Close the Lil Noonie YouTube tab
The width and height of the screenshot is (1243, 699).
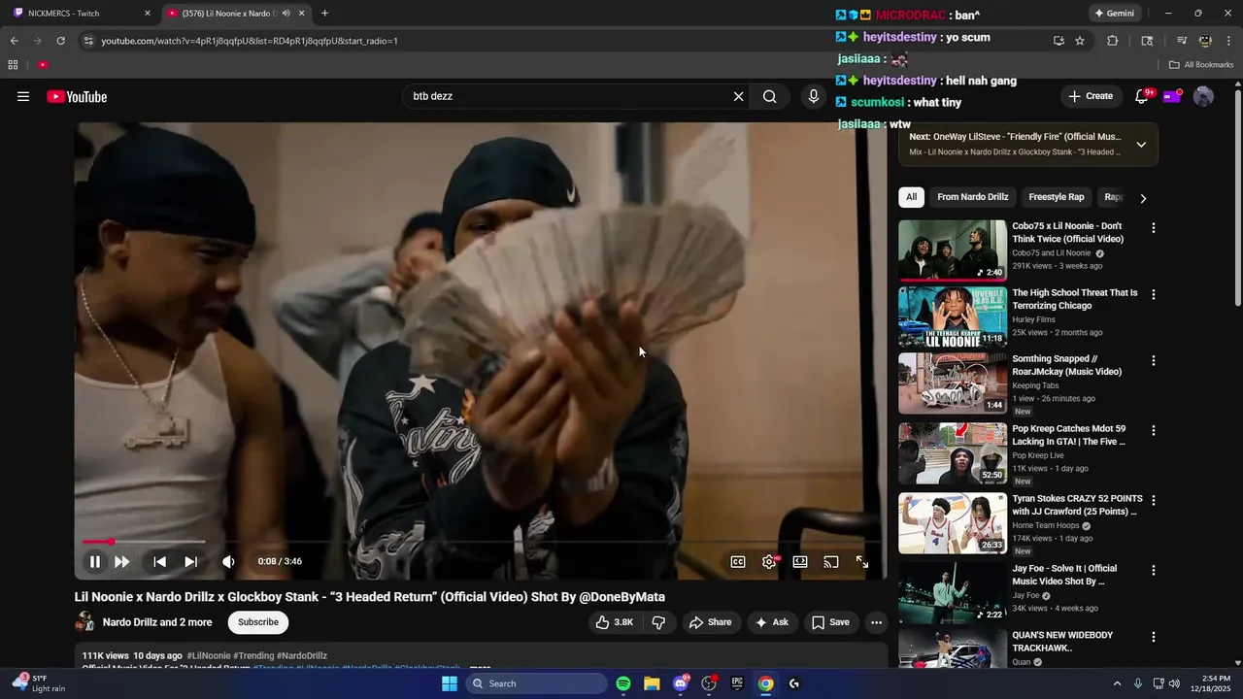pyautogui.click(x=301, y=14)
